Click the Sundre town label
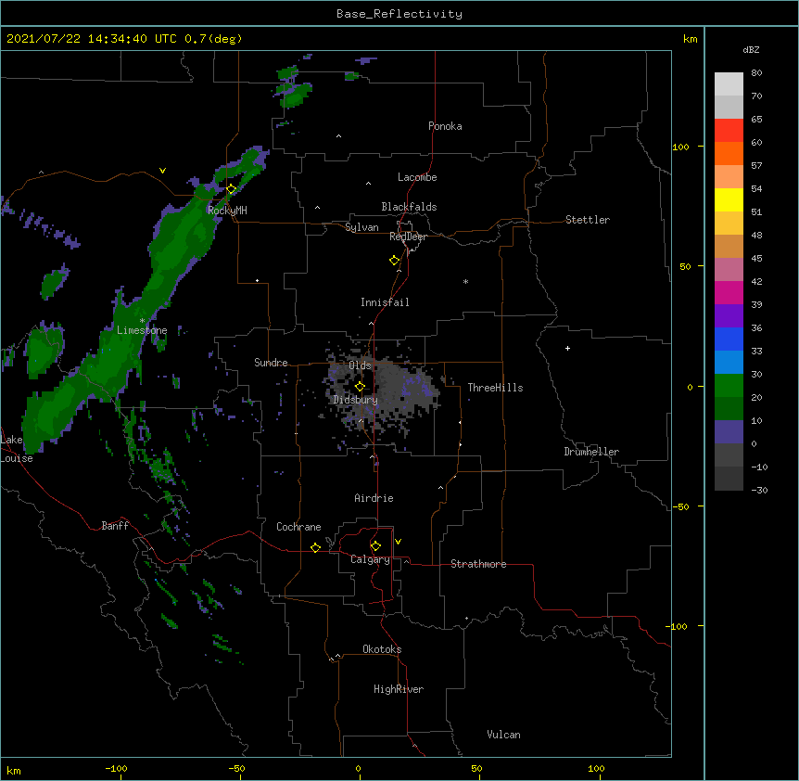Screen dimensions: 799x781 click(x=271, y=363)
